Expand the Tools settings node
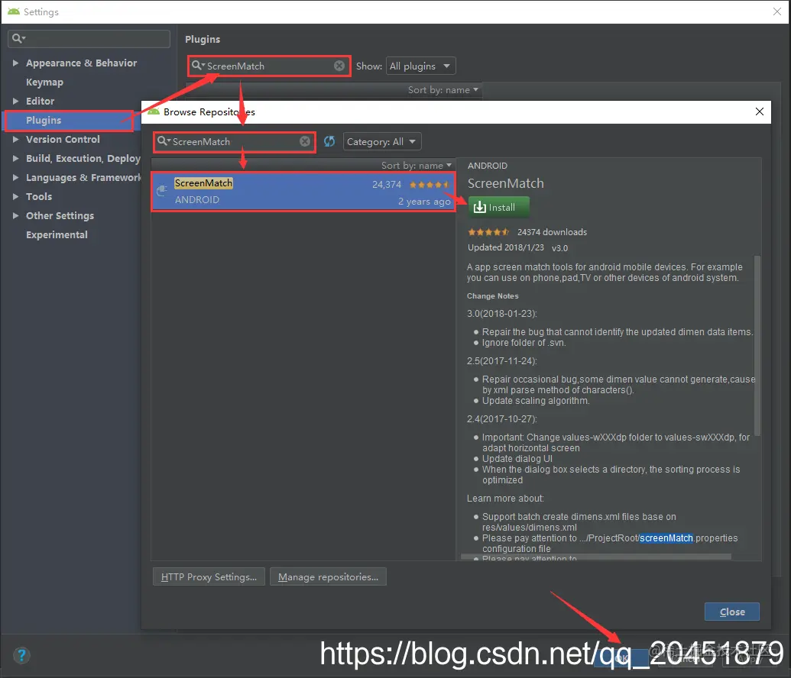 (15, 196)
